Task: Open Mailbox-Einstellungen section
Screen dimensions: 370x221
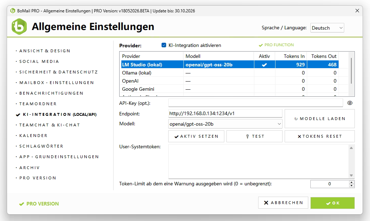Action: (56, 83)
